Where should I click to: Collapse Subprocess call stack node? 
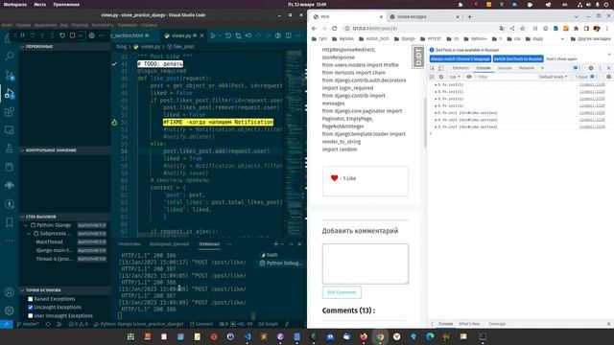tap(29, 234)
